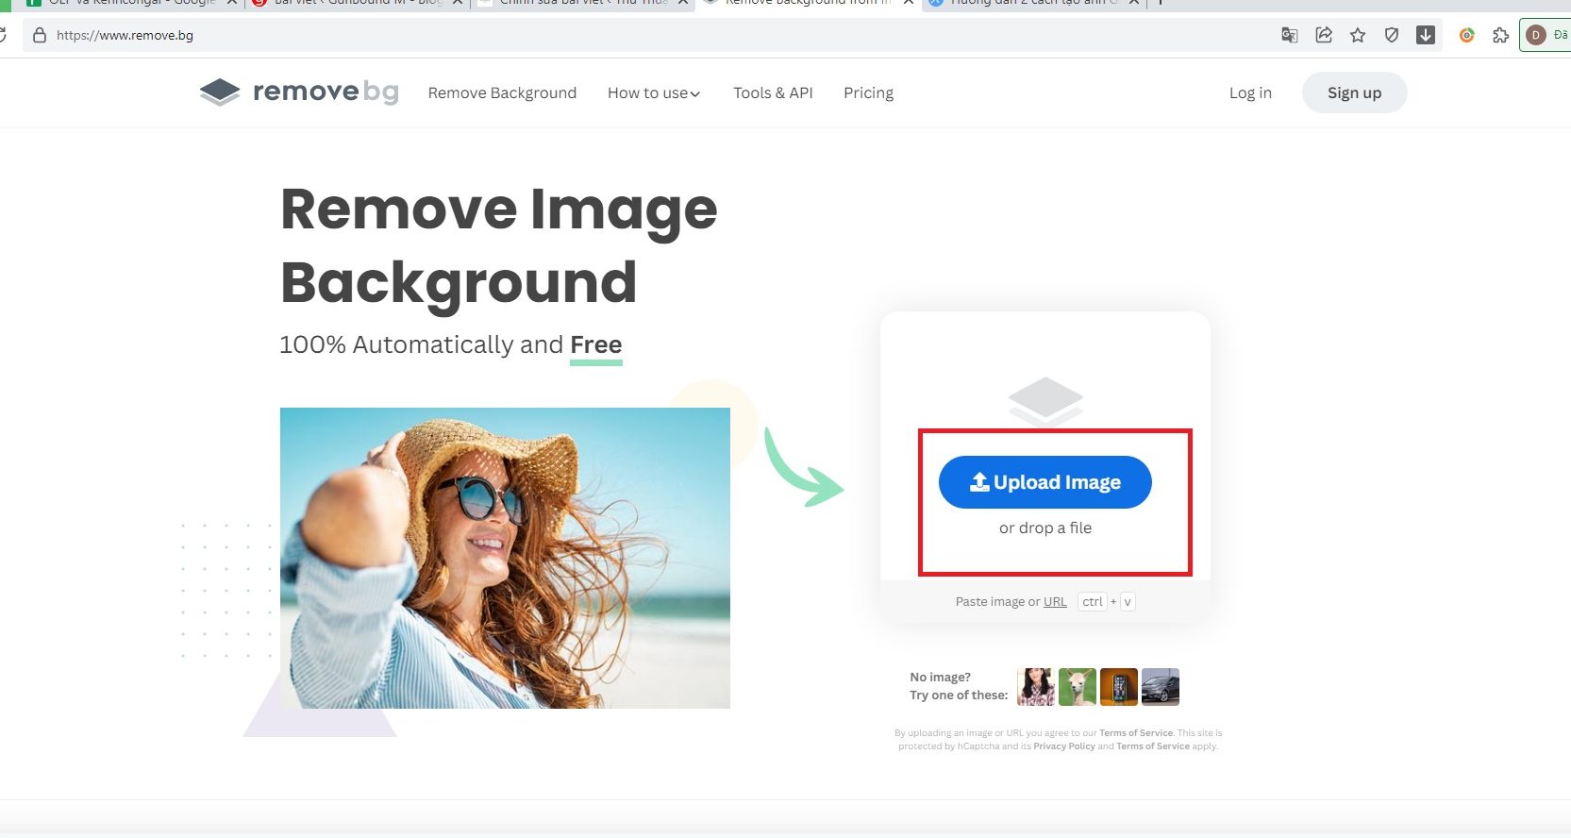
Task: Open the first Terms of Service link
Action: [x=1136, y=733]
